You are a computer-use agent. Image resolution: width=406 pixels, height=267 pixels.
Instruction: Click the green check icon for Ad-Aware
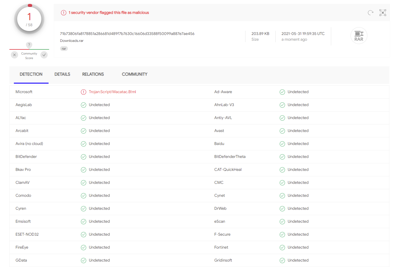click(x=282, y=92)
